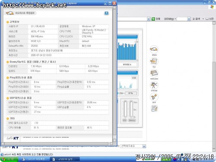Click background window scrollbar down arrow
The height and width of the screenshot is (162, 216).
(x=214, y=150)
